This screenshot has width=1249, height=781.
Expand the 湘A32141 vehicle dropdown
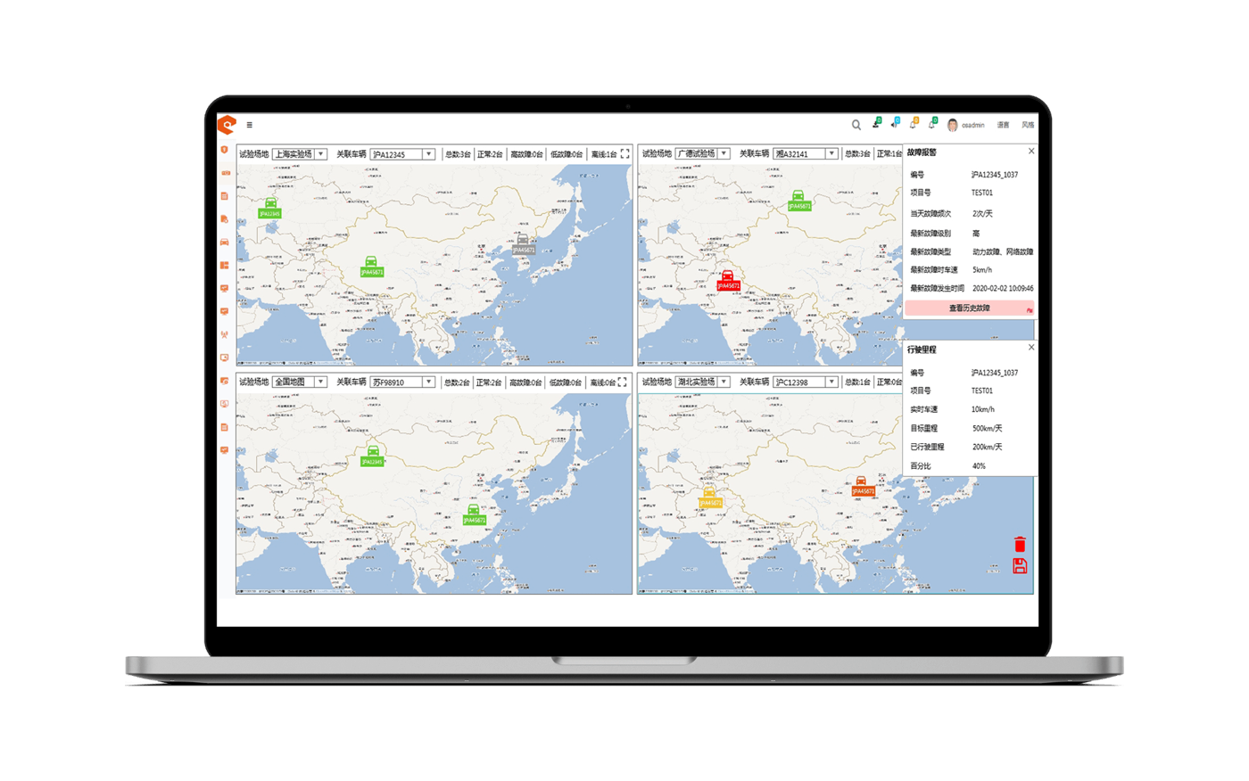coord(806,154)
